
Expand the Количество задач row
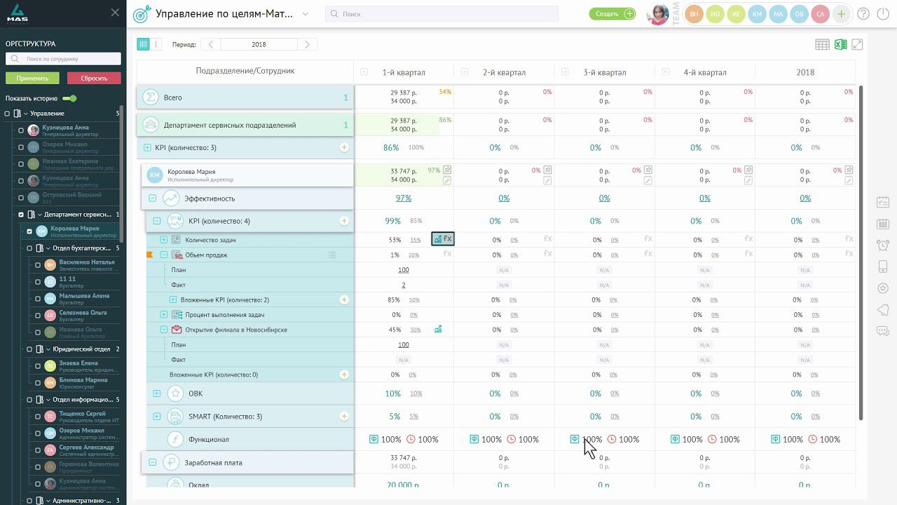[164, 240]
